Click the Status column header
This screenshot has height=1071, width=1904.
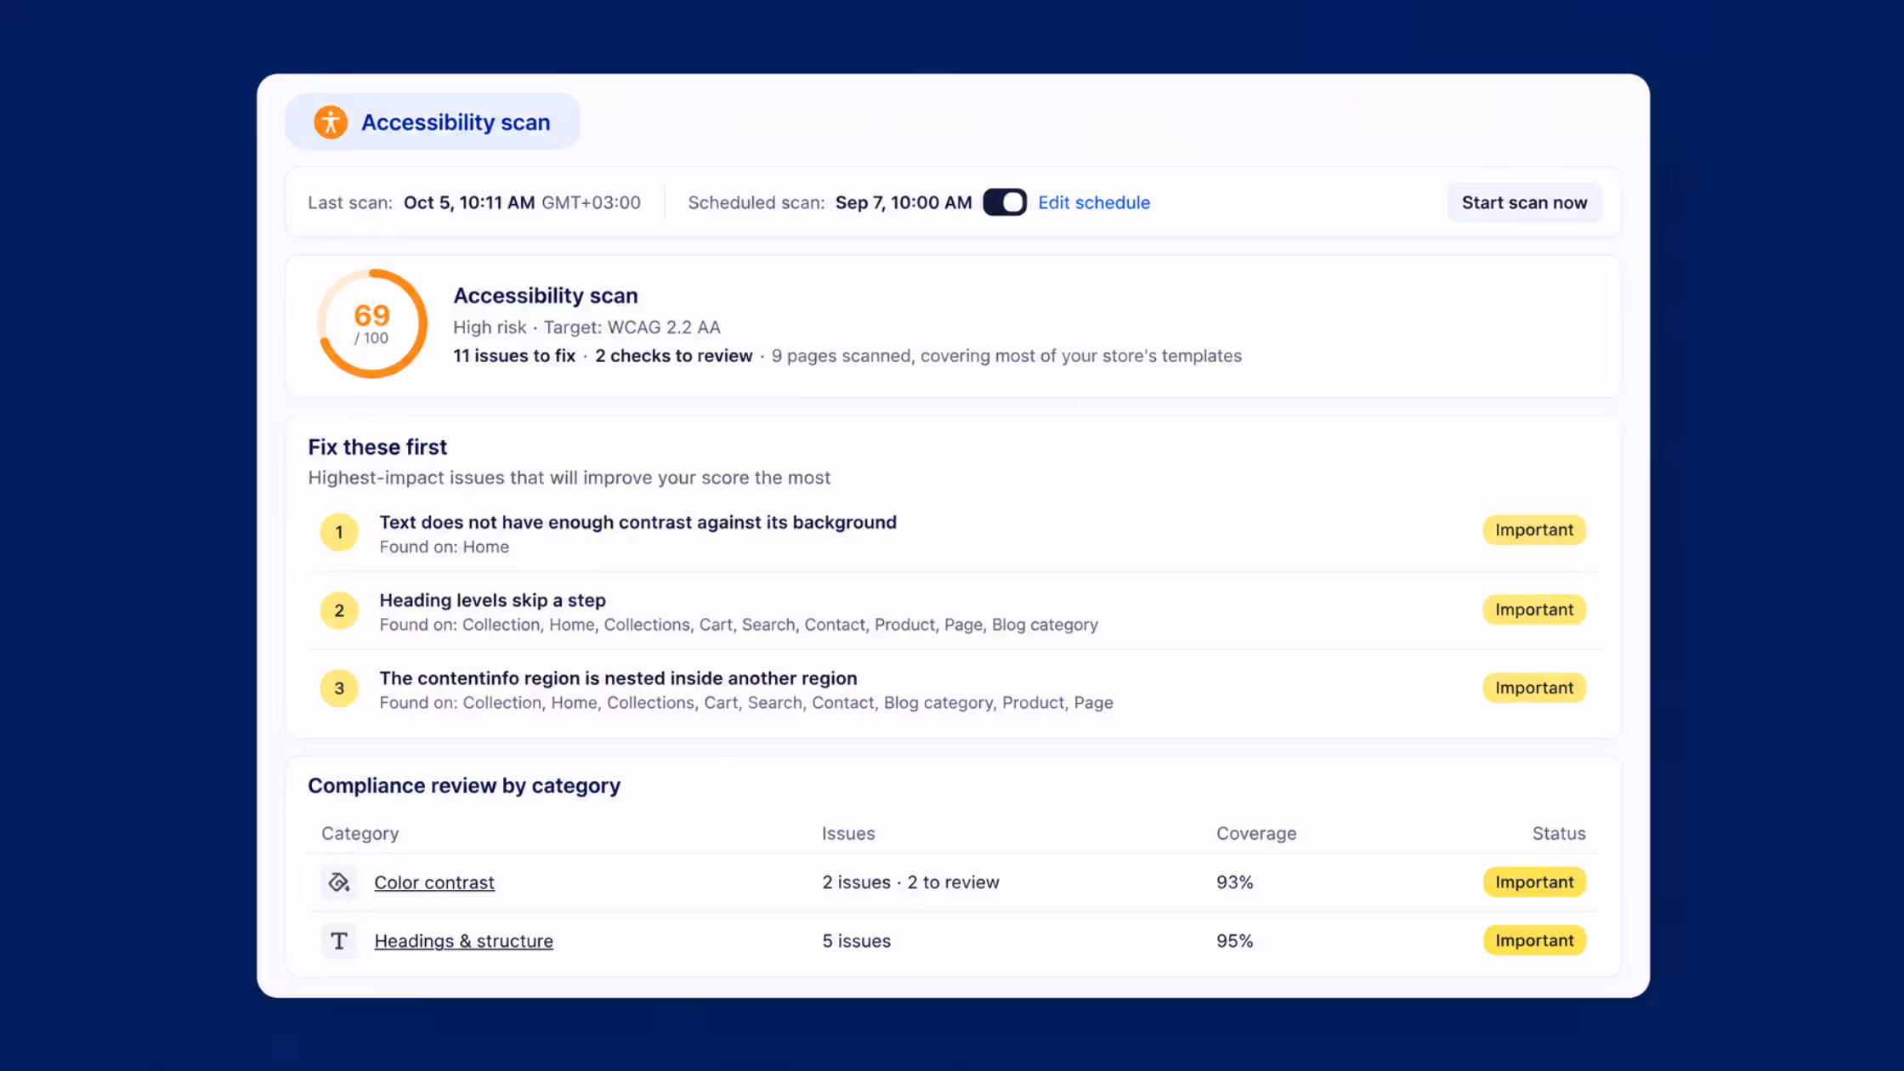click(x=1559, y=834)
